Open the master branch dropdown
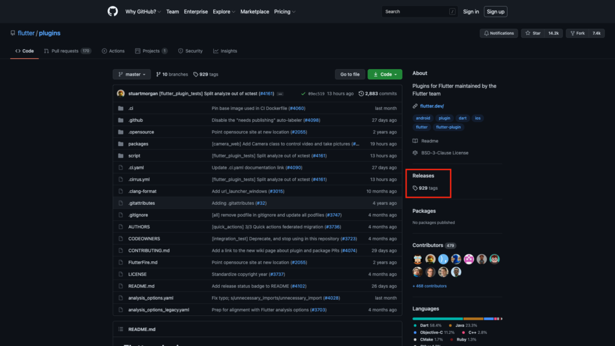The width and height of the screenshot is (615, 346). point(132,74)
